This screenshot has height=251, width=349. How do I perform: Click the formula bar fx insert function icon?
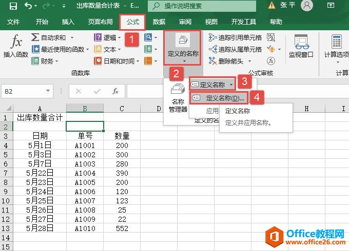click(115, 91)
